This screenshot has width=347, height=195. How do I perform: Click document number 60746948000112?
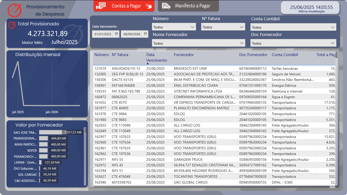(x=253, y=68)
